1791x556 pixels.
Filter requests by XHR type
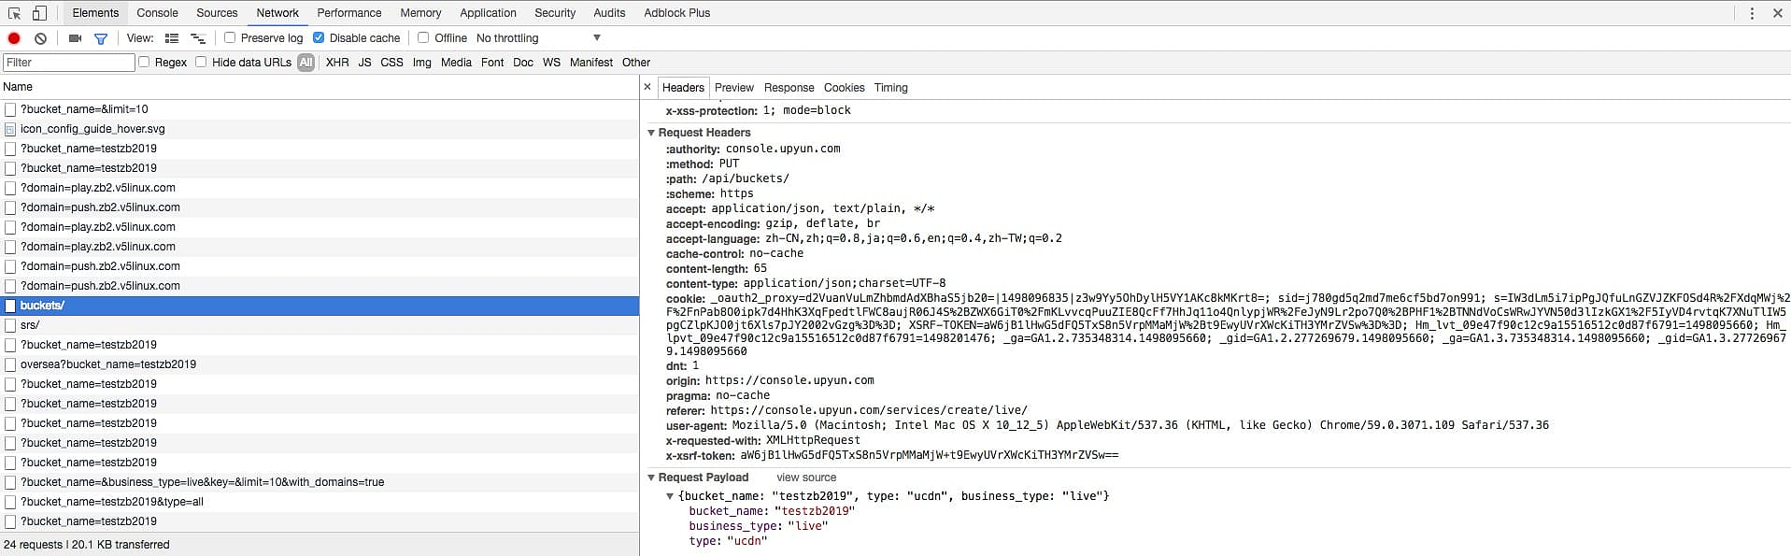tap(337, 63)
